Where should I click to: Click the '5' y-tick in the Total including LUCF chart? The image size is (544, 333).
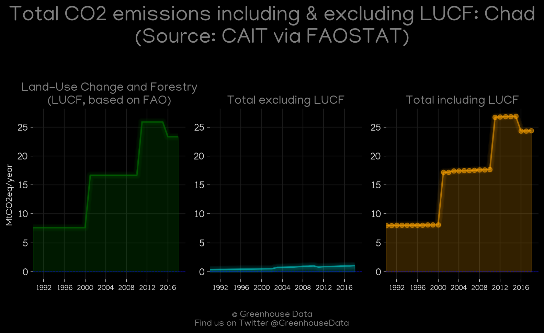click(x=378, y=243)
